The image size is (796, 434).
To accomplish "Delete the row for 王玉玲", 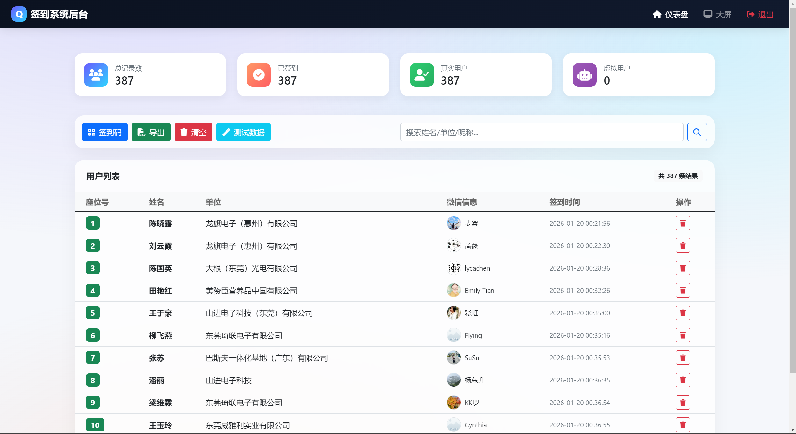I will pos(683,425).
